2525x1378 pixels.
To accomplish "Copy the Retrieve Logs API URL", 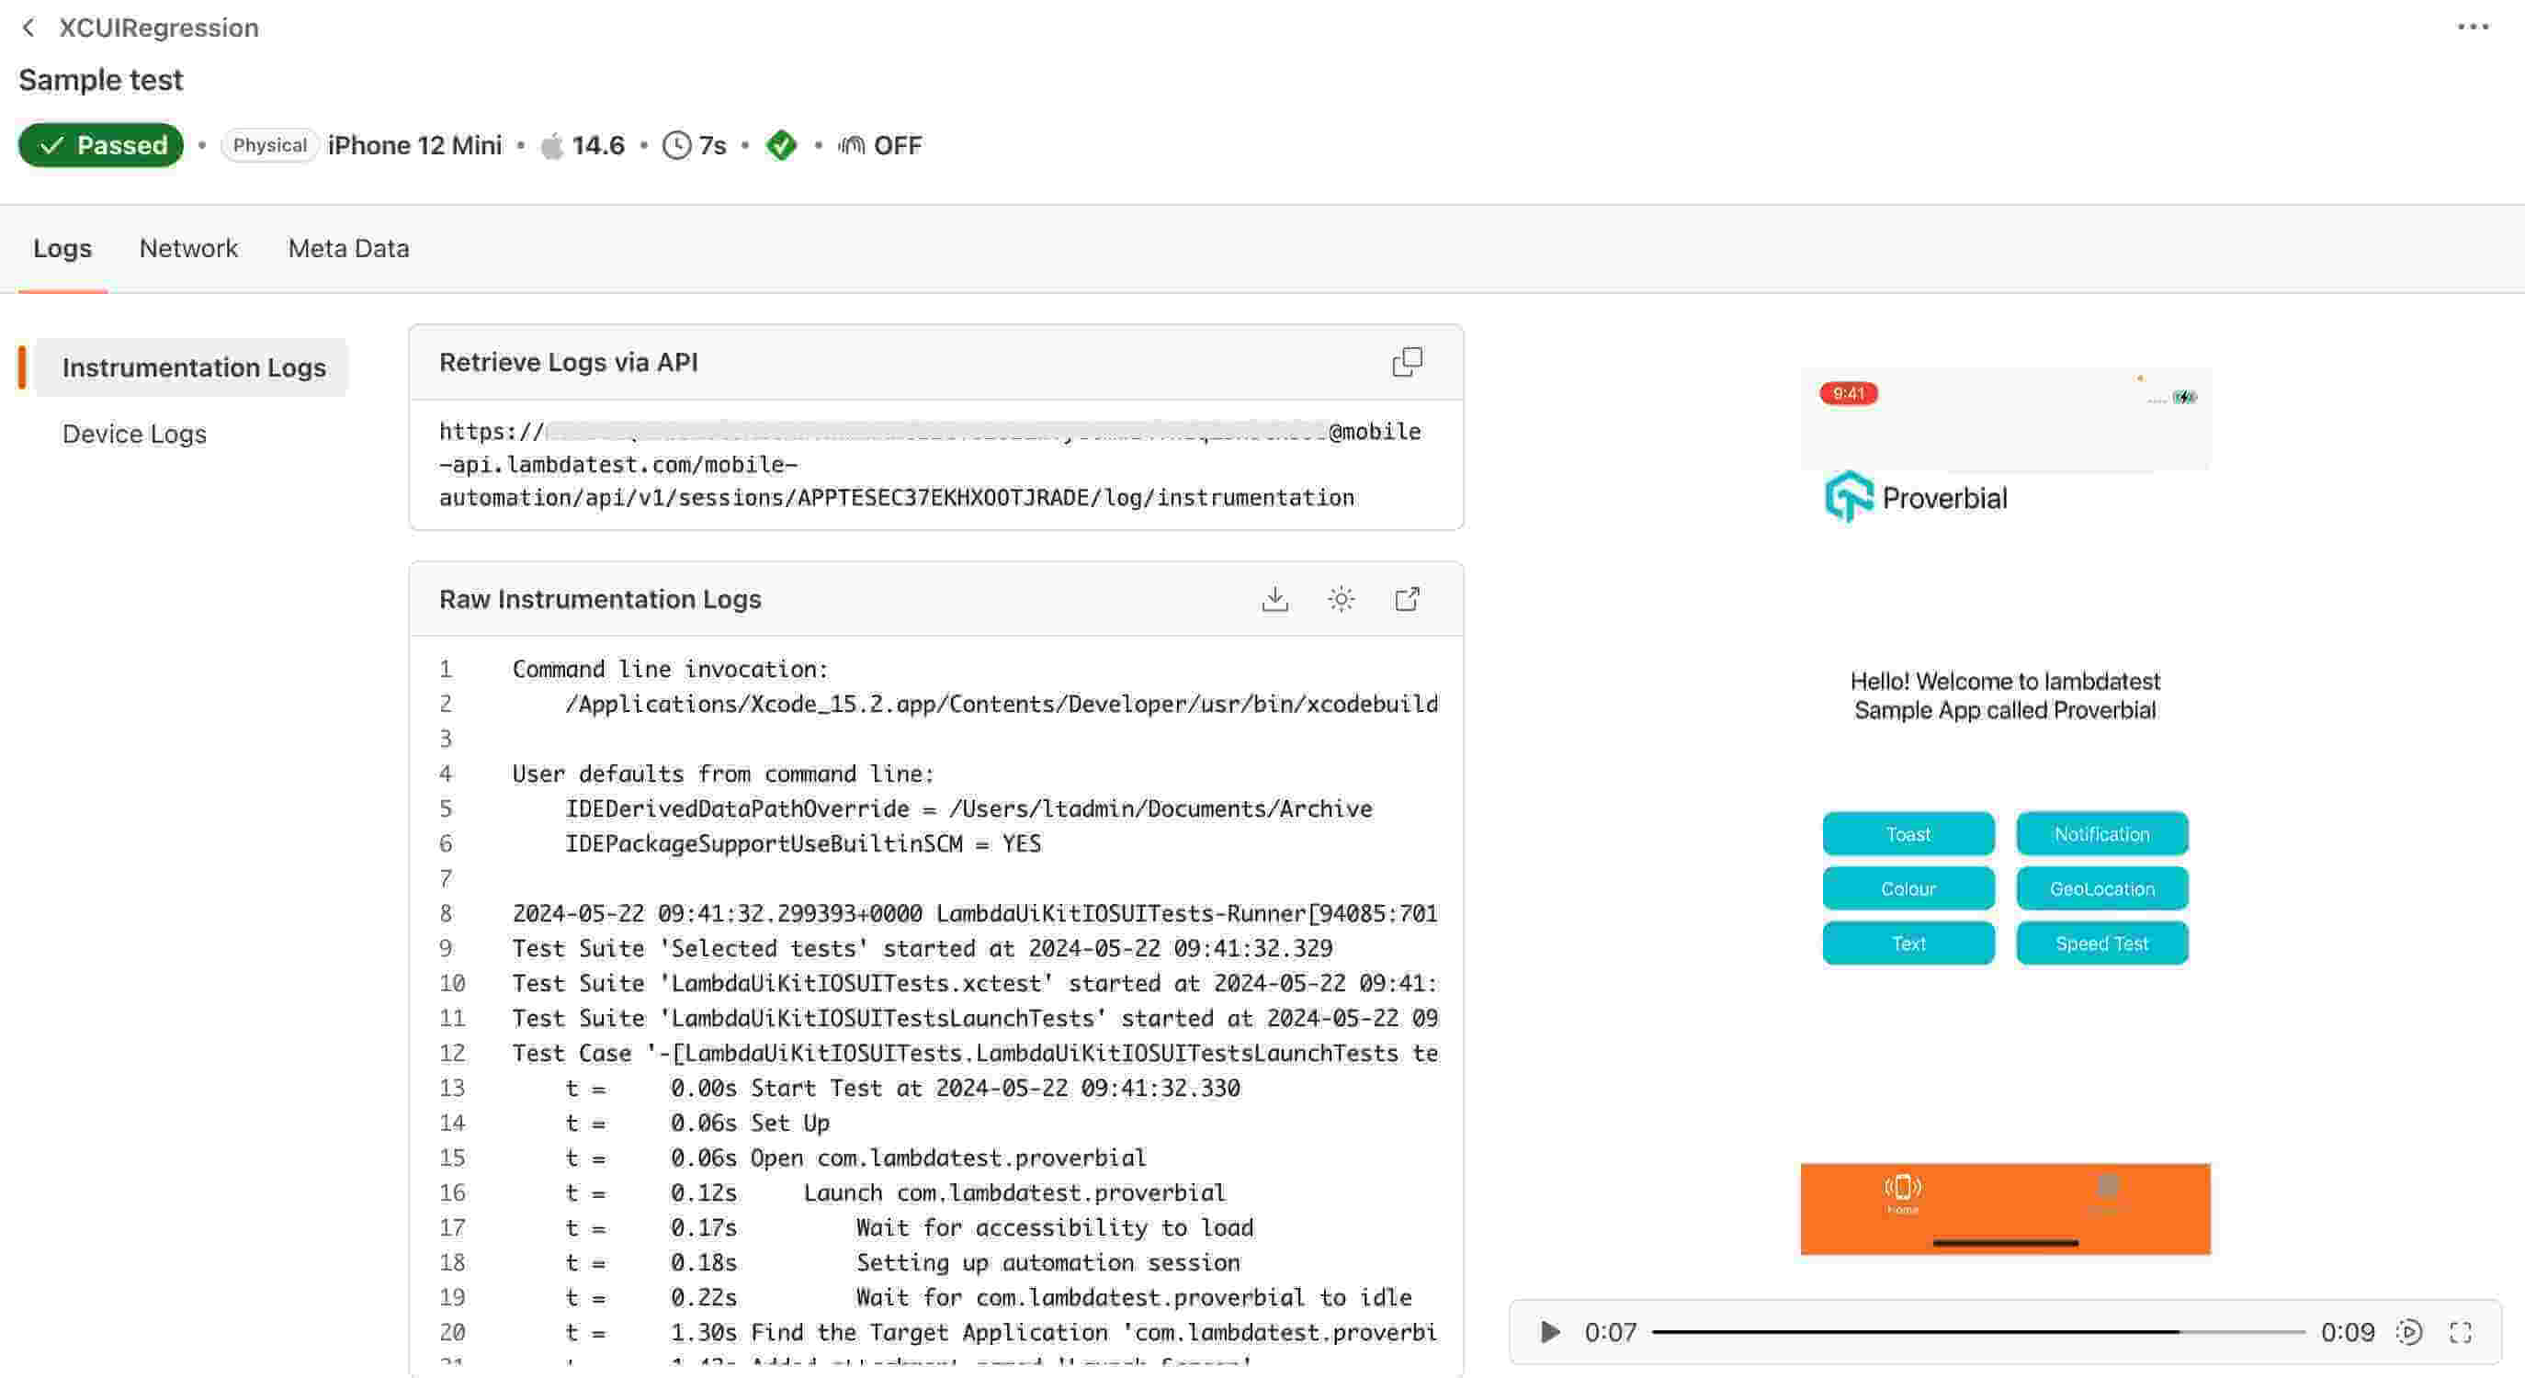I will [x=1407, y=363].
